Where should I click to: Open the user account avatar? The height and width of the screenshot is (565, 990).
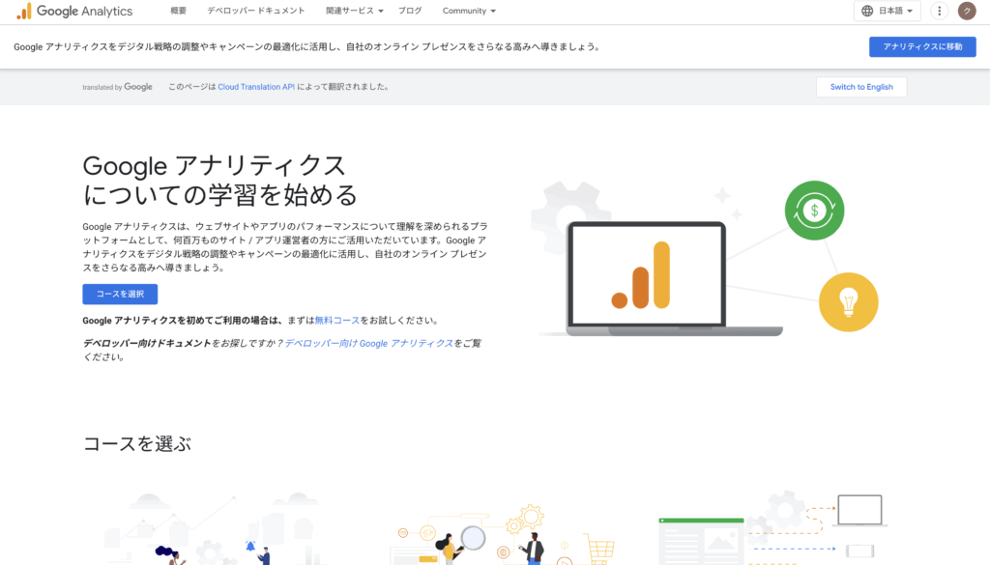[967, 11]
